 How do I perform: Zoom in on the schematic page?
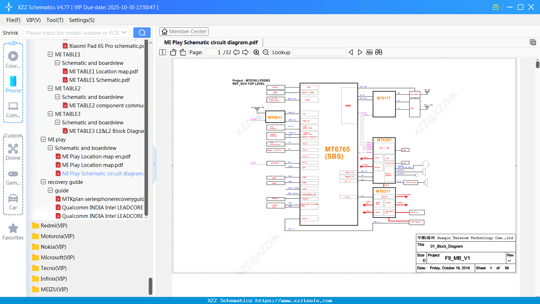[x=256, y=52]
